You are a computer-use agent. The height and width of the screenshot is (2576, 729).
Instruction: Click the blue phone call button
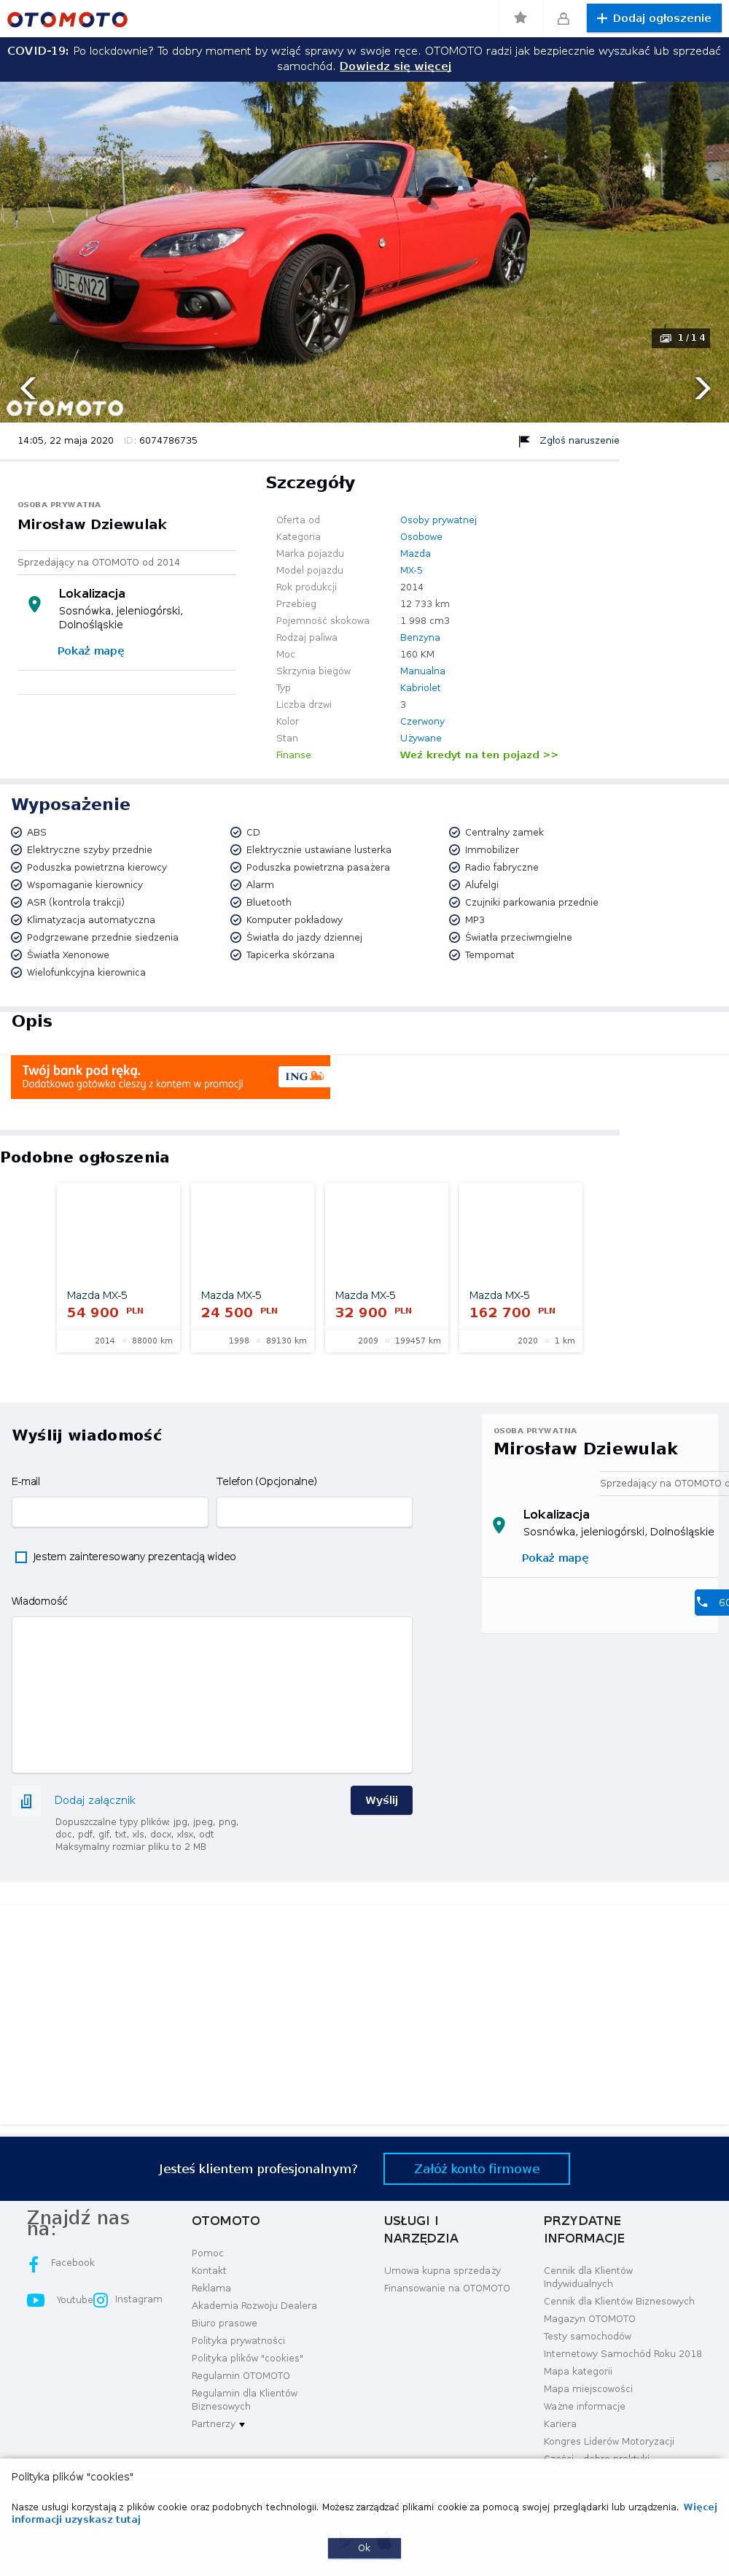click(712, 1602)
